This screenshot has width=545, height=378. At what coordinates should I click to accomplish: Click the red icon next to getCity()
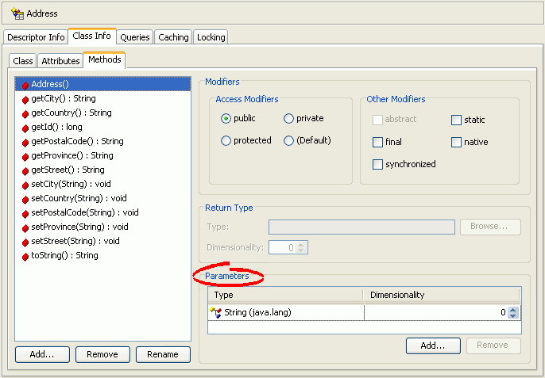[x=25, y=100]
